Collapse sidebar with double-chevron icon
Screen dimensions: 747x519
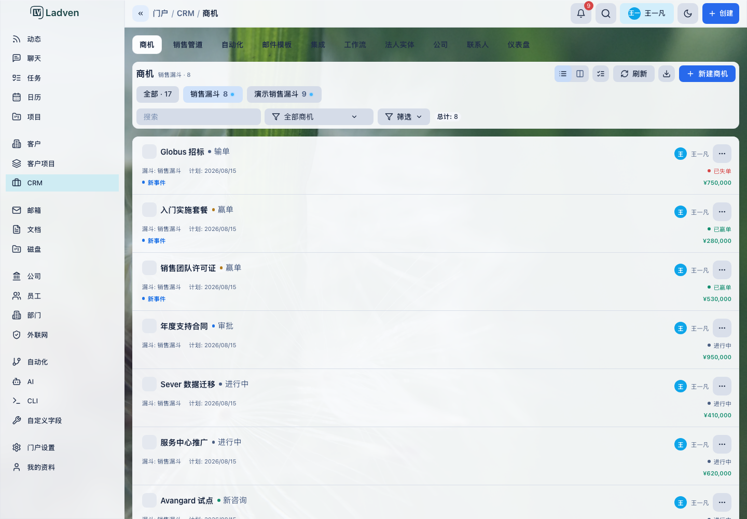[x=141, y=13]
